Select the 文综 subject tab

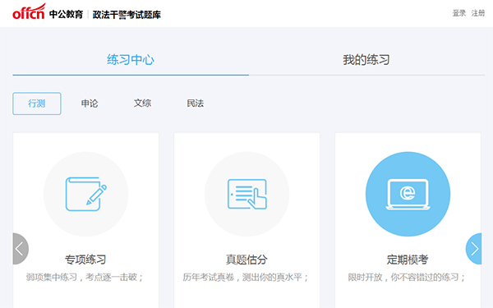[142, 103]
